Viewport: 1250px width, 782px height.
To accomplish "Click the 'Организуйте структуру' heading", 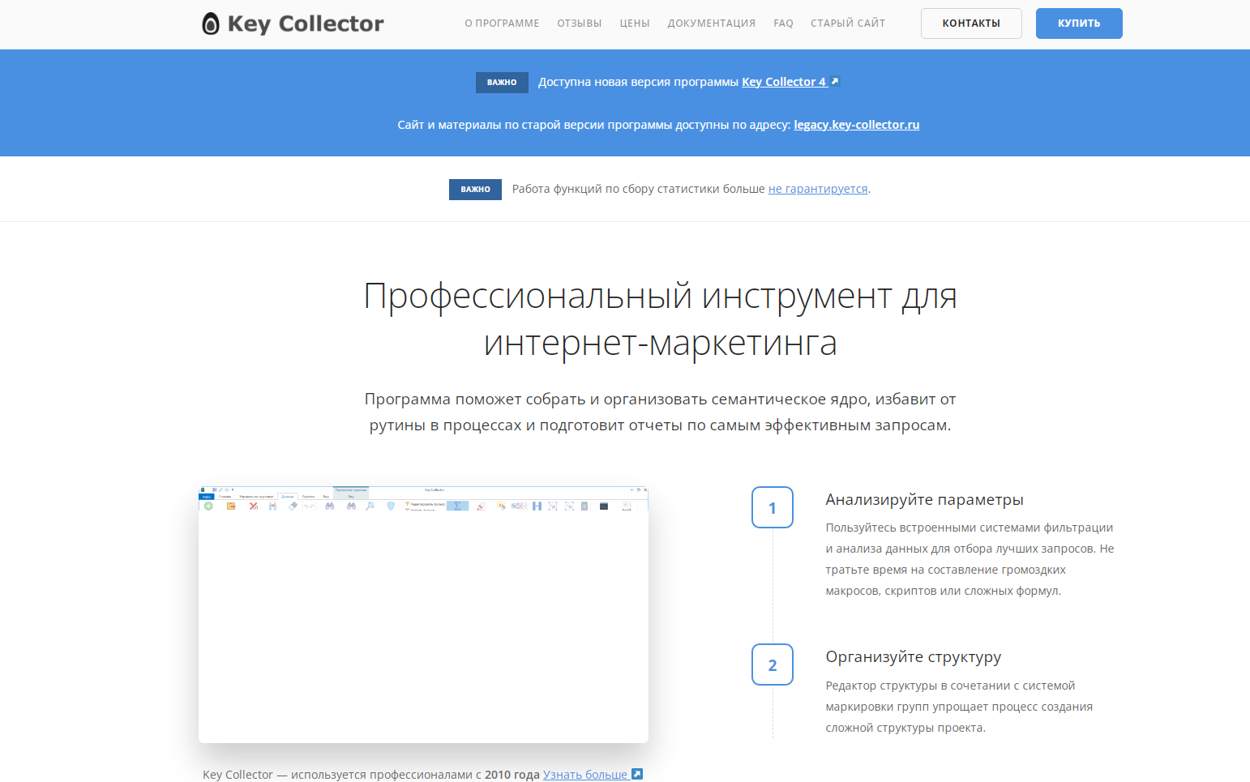I will click(913, 657).
